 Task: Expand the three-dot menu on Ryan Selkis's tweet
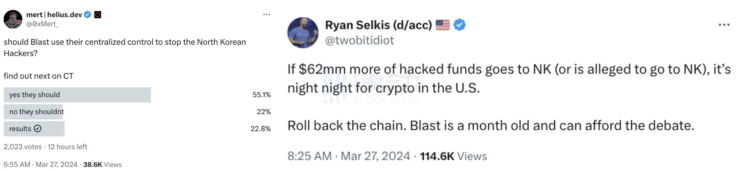click(x=724, y=25)
